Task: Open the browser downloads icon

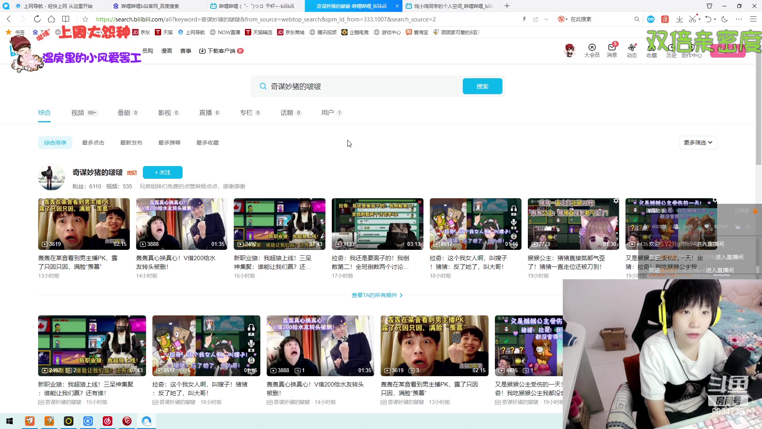Action: tap(679, 19)
